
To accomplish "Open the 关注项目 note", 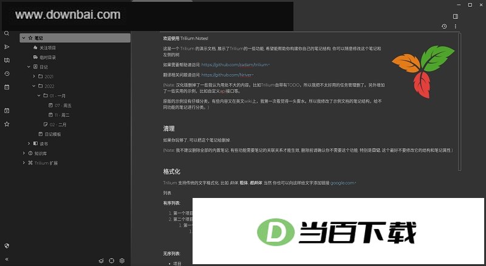I will click(47, 48).
